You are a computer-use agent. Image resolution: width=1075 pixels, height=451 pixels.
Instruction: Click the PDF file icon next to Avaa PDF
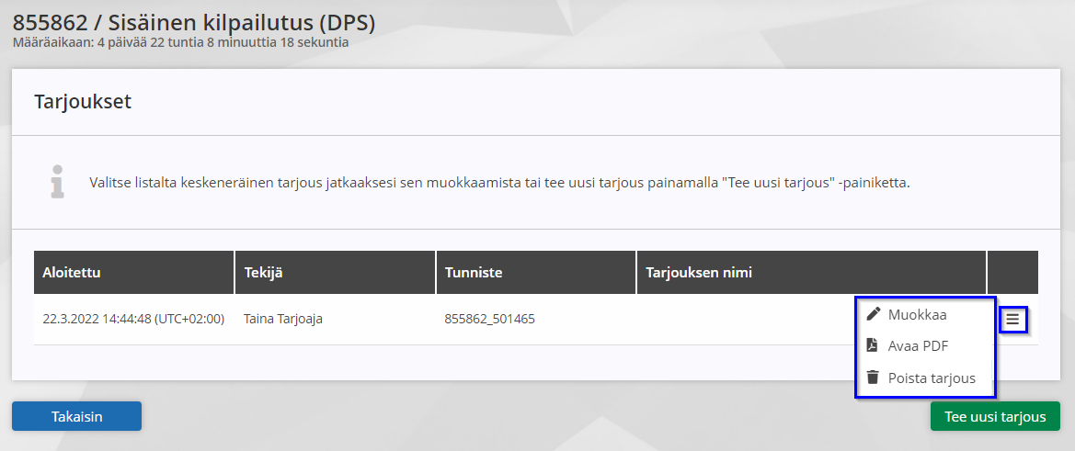point(872,345)
